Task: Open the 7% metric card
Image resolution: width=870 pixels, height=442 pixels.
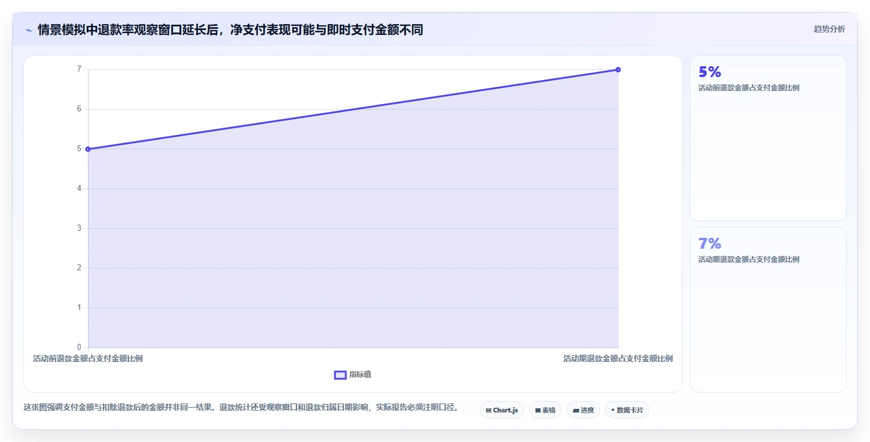Action: 768,310
